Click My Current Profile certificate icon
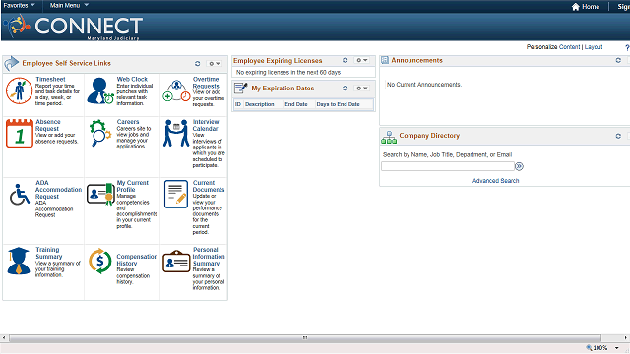 click(x=100, y=195)
